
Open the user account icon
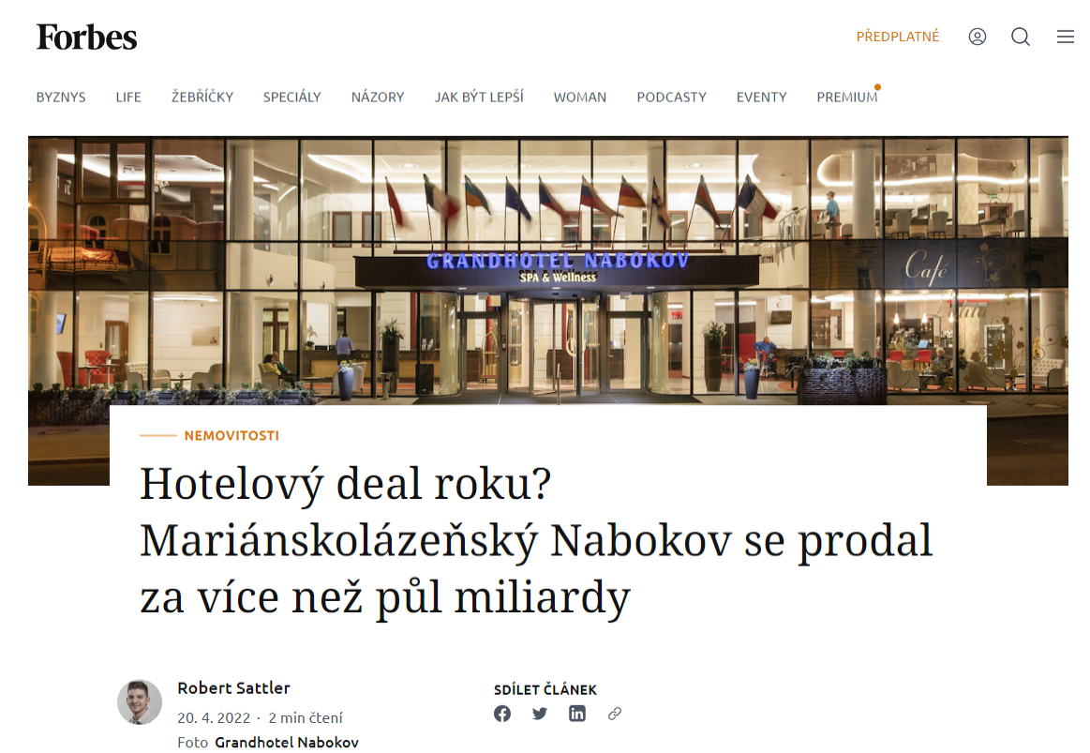click(x=978, y=37)
